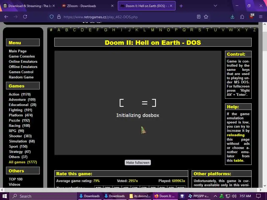Click the address bar URL
The image size is (267, 200).
pos(100,17)
